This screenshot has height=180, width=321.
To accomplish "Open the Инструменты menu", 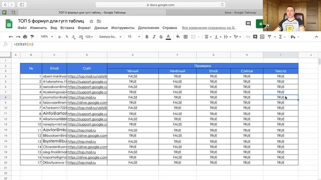I will 123,28.
